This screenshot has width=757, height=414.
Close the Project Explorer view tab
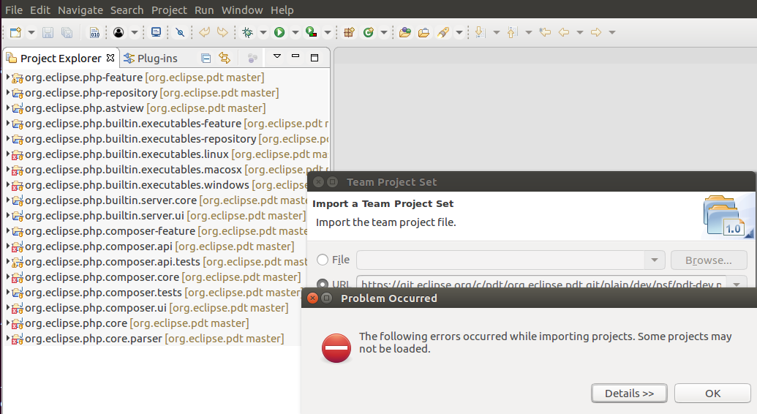[110, 58]
